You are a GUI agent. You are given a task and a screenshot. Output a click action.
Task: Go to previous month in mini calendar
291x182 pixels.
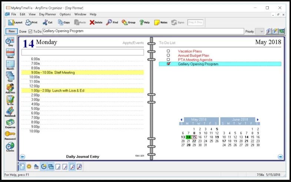[181, 120]
